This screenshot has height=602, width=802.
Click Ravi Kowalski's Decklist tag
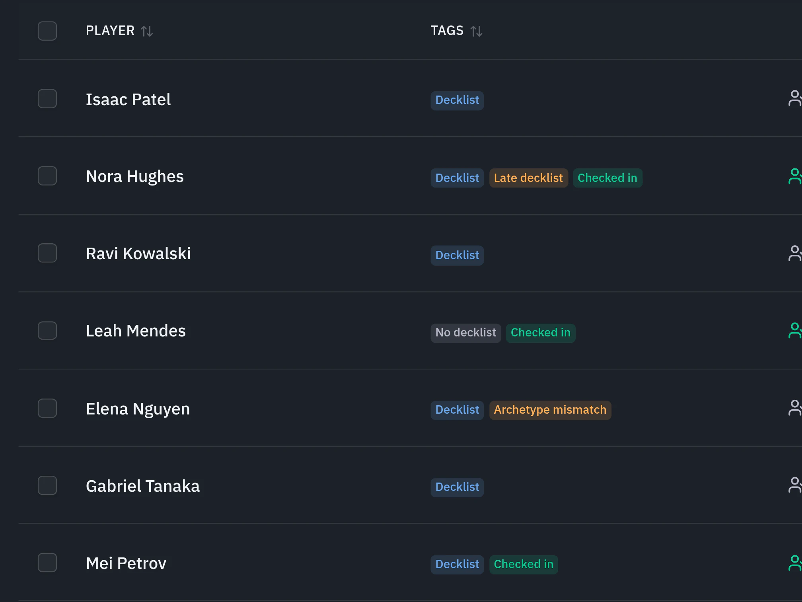(457, 256)
